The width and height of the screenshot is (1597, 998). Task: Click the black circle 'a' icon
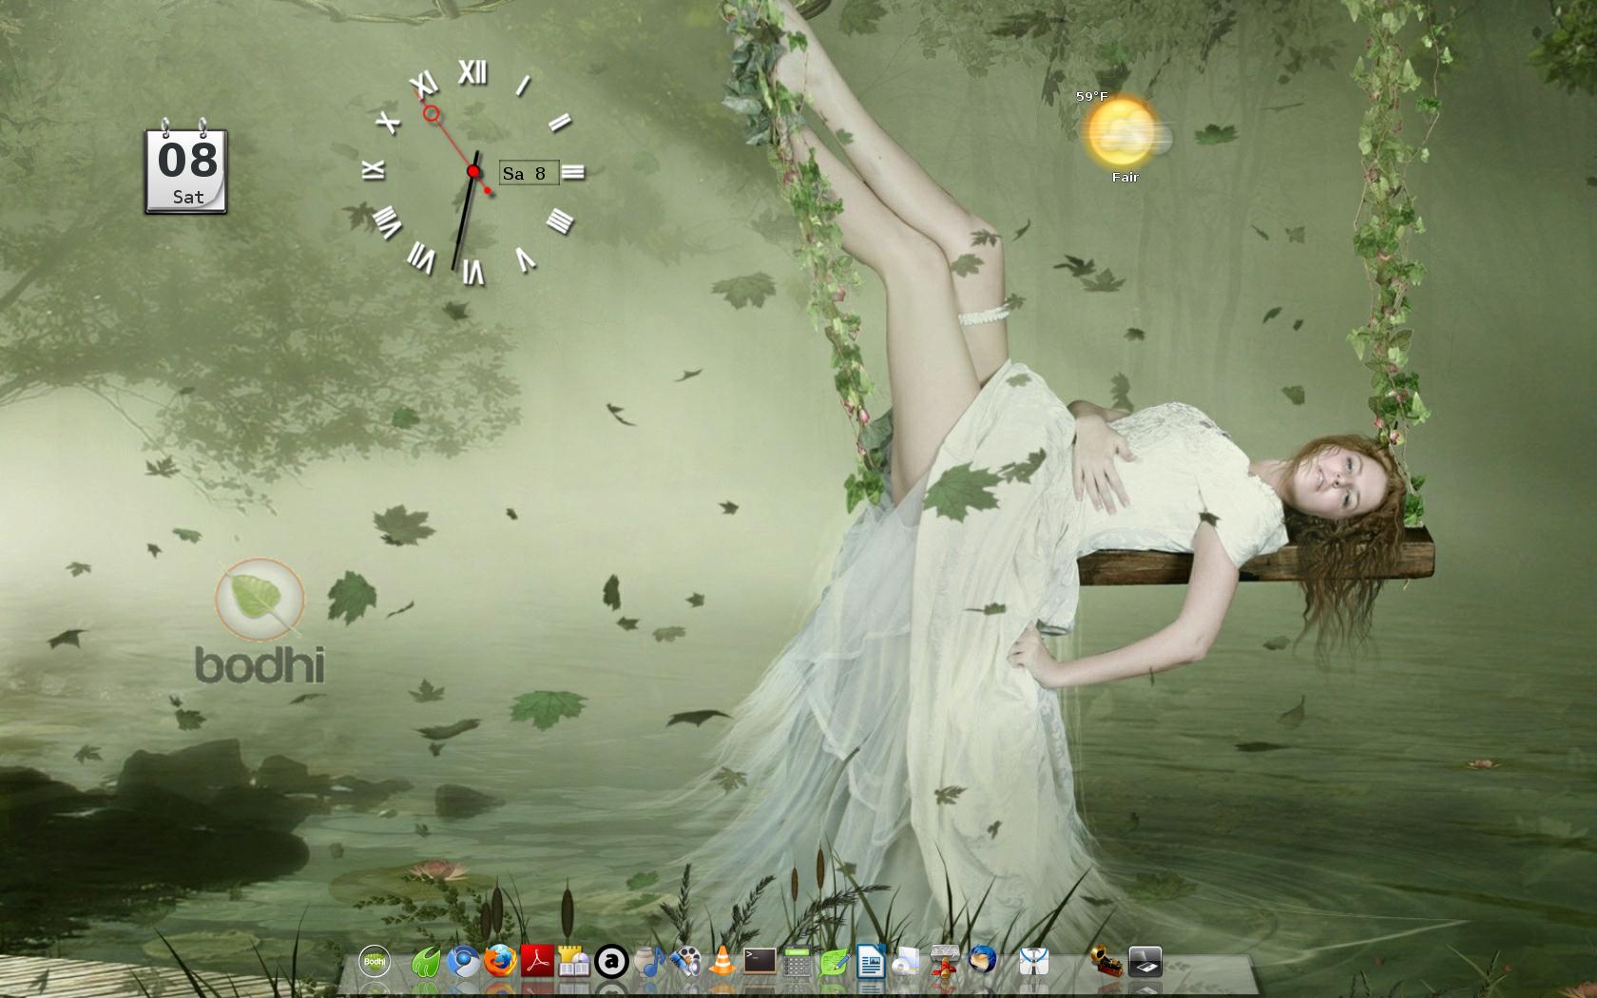[x=611, y=962]
